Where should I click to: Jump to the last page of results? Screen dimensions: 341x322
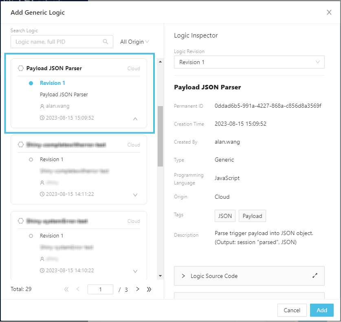149,289
